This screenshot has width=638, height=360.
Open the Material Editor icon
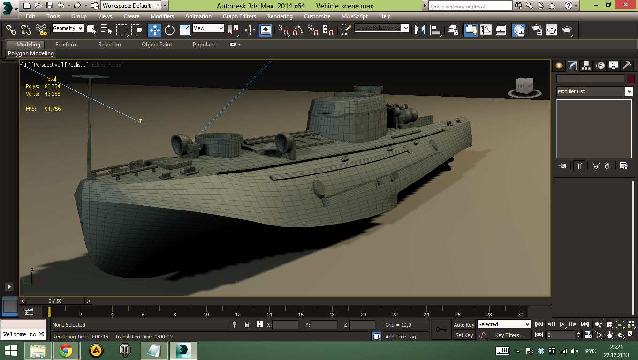518,30
